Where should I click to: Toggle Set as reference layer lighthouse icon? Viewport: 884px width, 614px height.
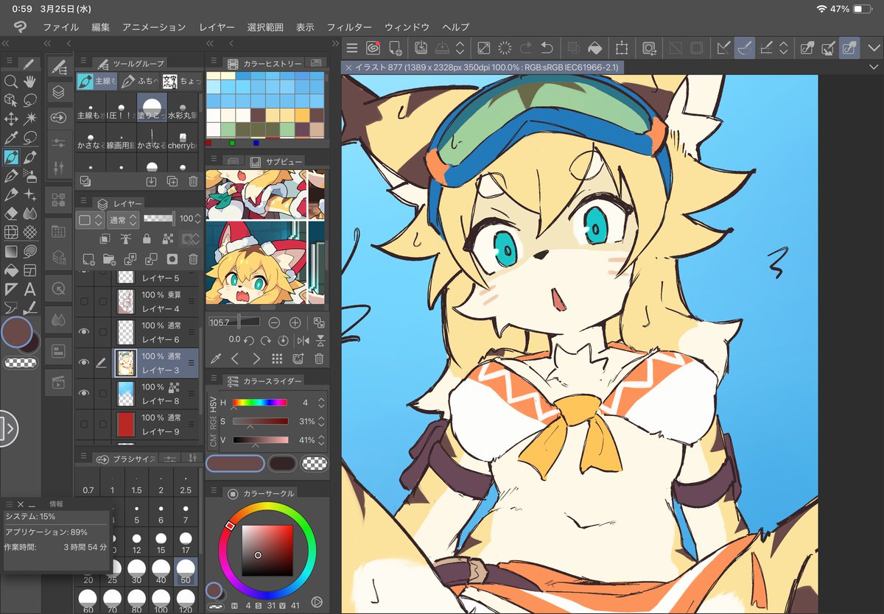tap(126, 239)
